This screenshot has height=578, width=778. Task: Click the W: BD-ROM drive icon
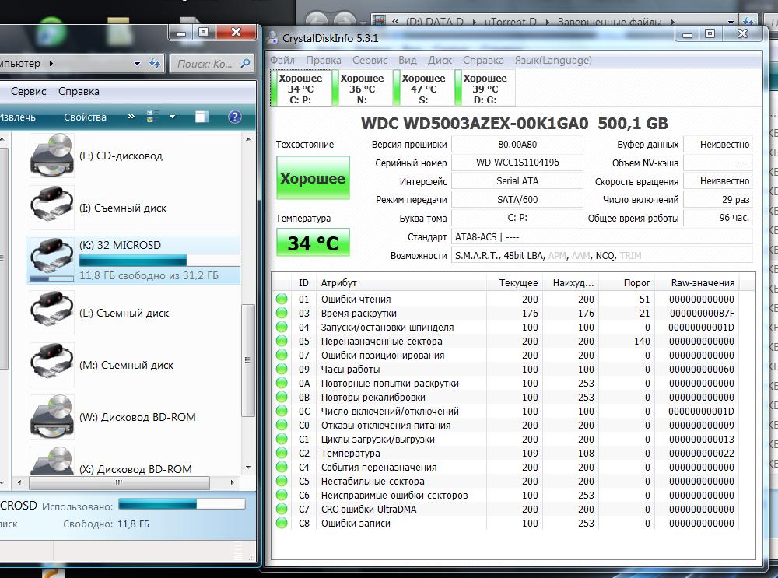51,417
